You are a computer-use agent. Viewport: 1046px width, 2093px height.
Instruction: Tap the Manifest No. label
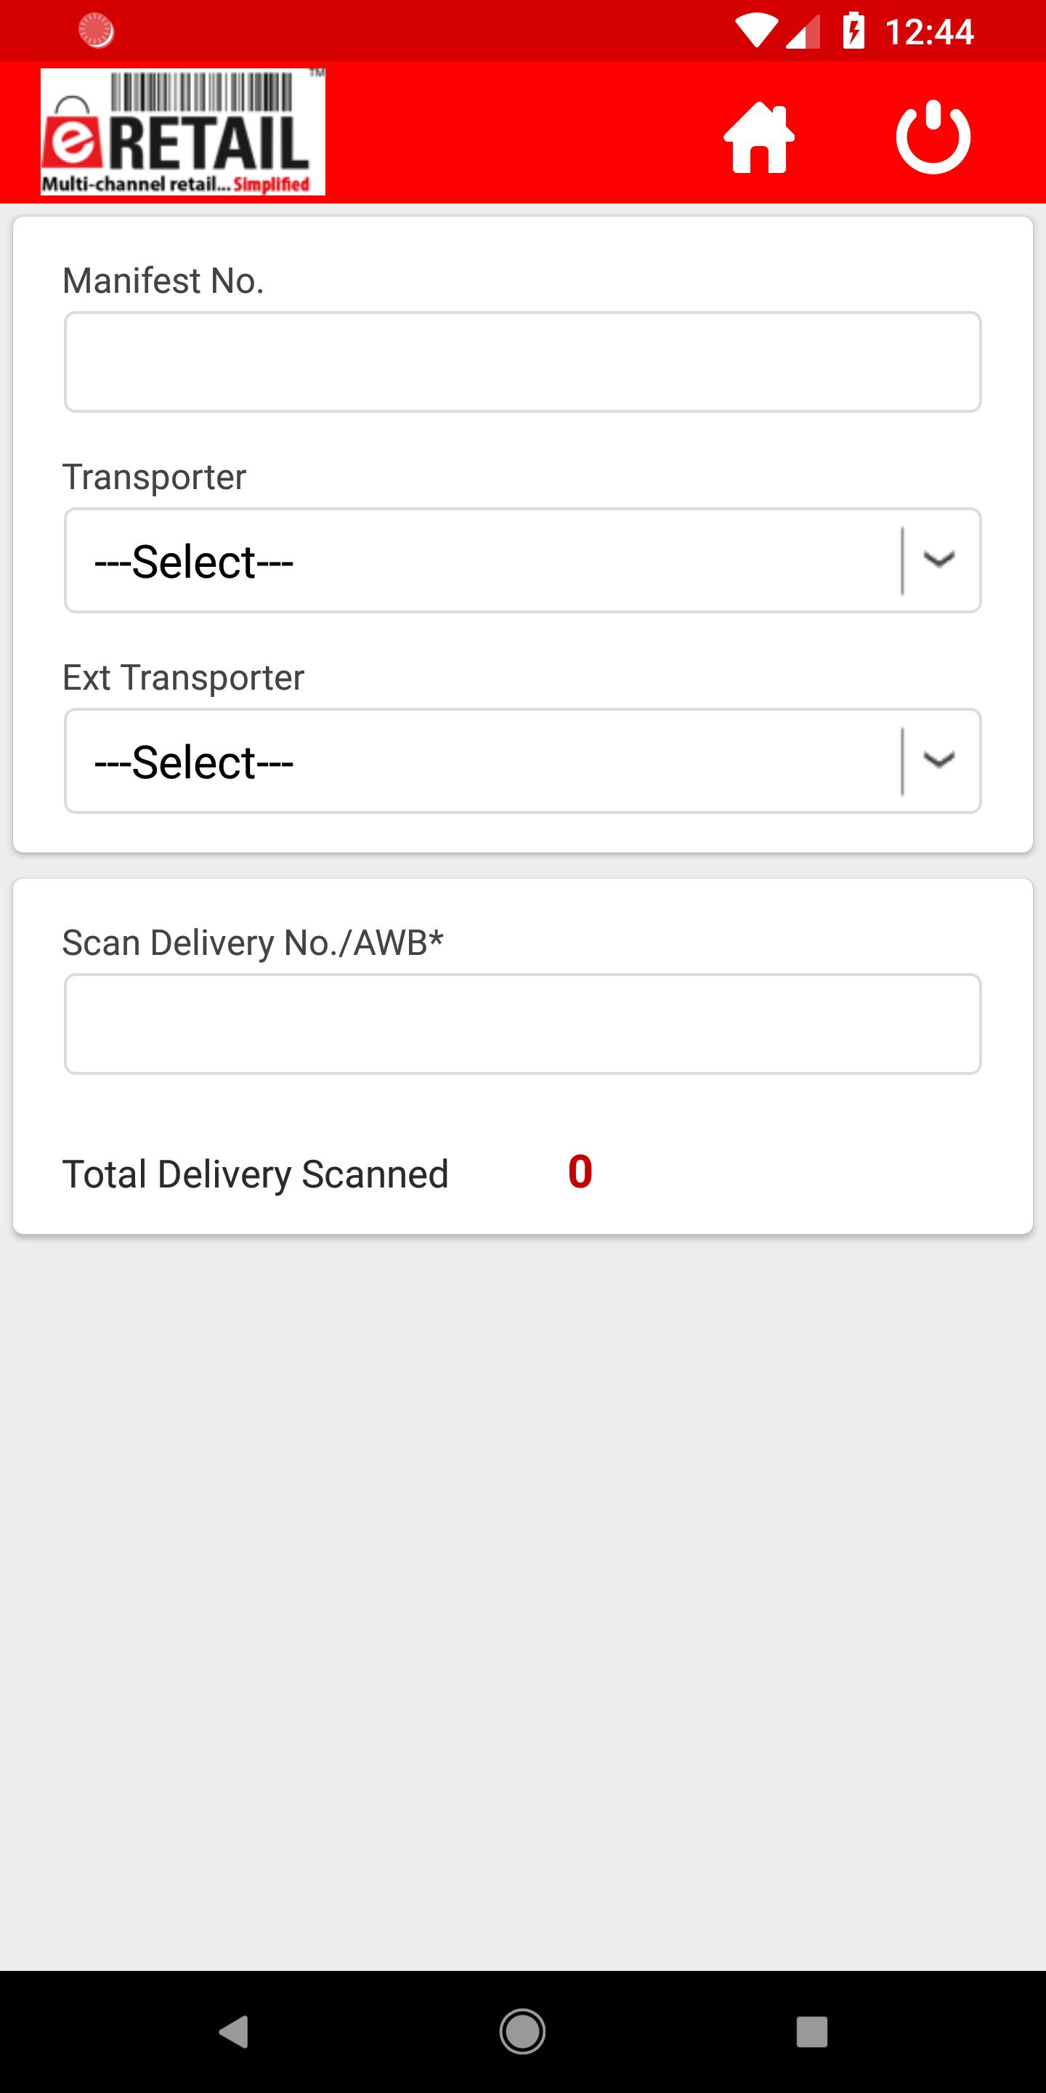coord(163,281)
